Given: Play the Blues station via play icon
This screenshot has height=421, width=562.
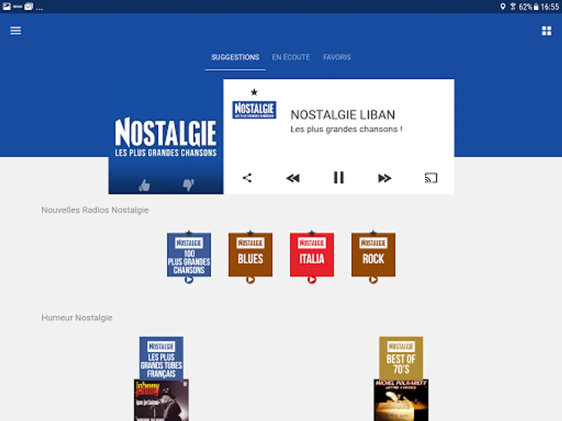Looking at the screenshot, I should (251, 280).
